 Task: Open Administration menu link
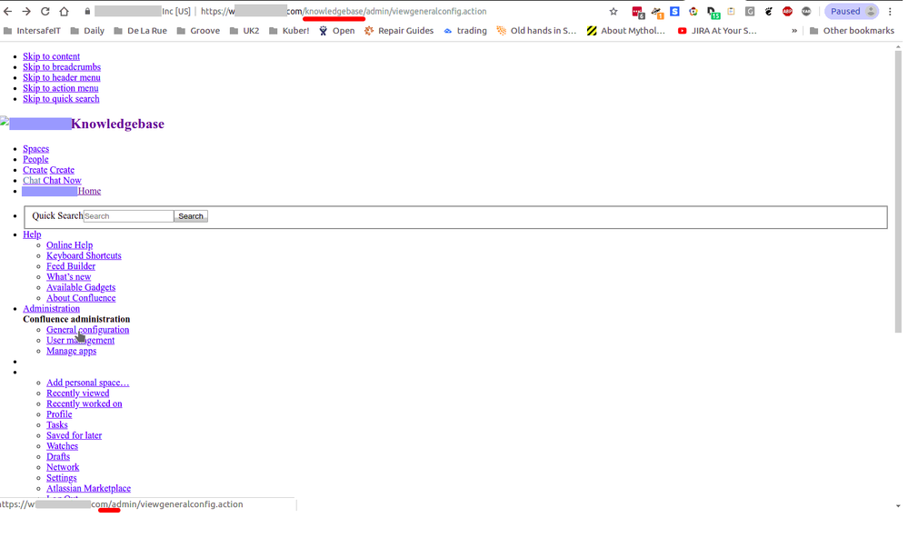pyautogui.click(x=52, y=309)
